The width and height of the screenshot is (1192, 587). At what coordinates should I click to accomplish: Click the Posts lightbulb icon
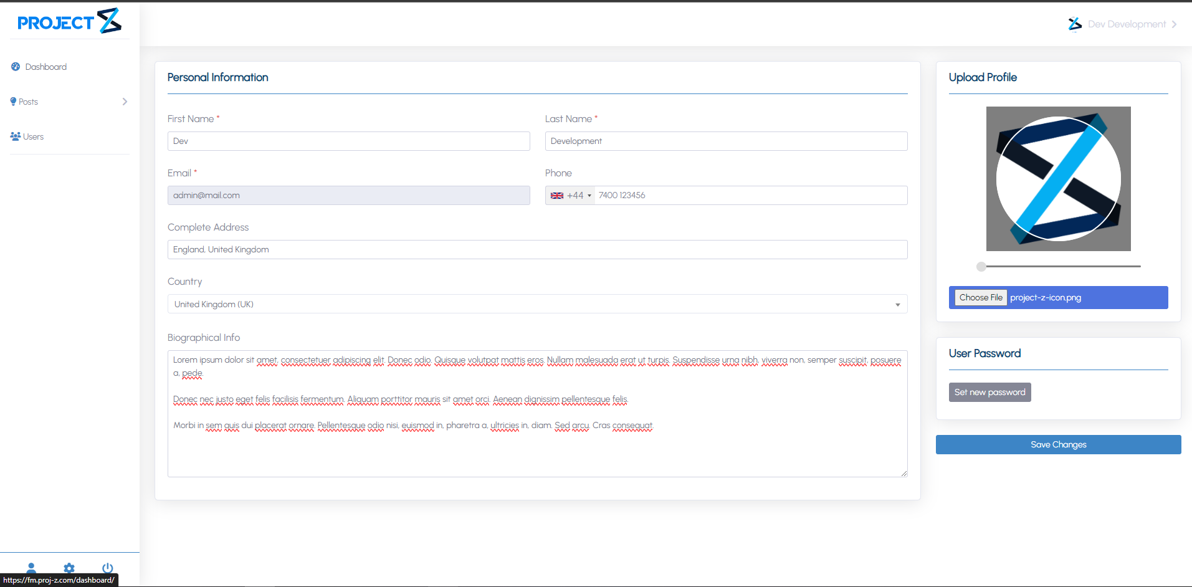point(13,102)
